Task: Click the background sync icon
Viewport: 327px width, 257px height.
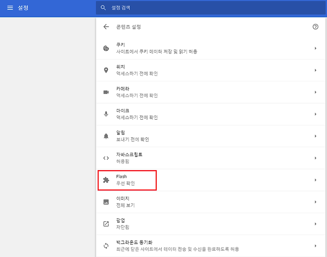Action: coord(106,246)
